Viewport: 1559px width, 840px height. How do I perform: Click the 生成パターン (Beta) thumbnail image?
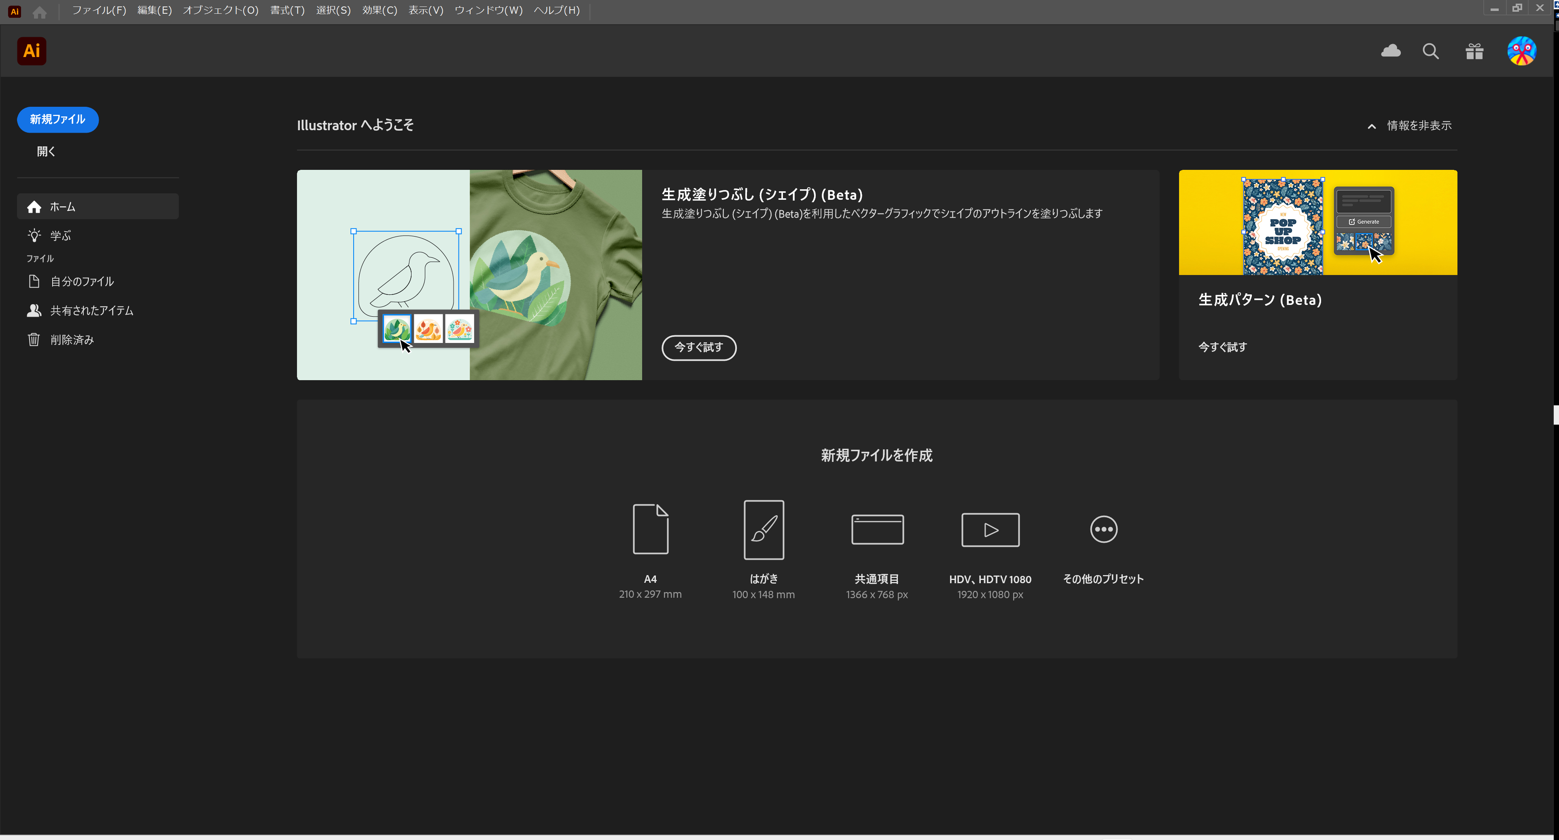tap(1318, 222)
